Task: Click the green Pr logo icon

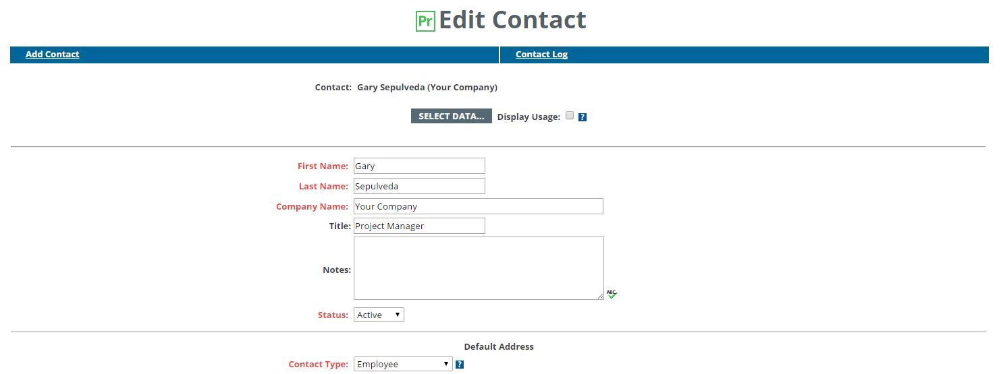Action: [x=425, y=21]
